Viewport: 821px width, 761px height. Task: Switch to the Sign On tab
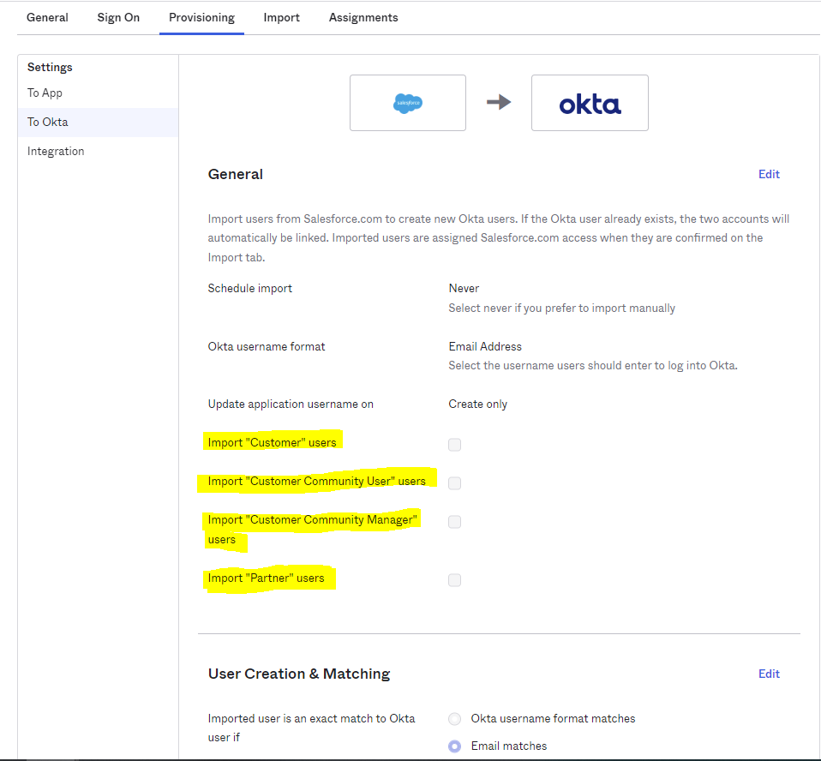click(118, 17)
